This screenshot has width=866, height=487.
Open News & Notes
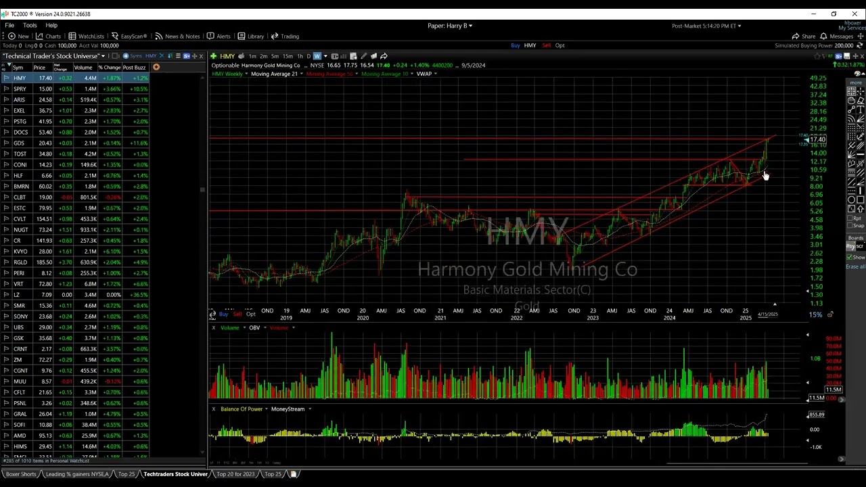click(177, 36)
